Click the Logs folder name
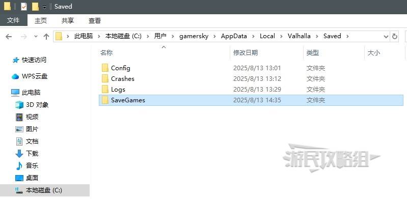This screenshot has width=407, height=199. coord(118,90)
